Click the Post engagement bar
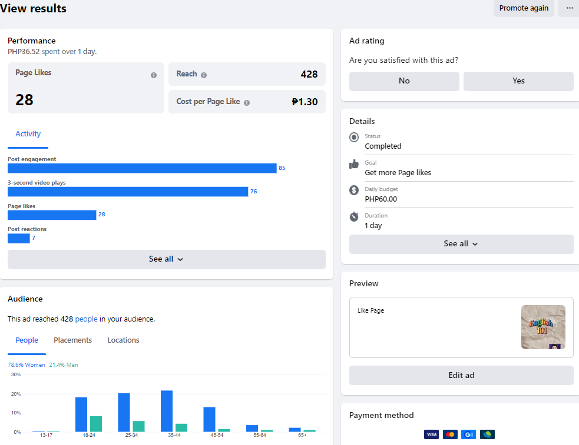 142,168
